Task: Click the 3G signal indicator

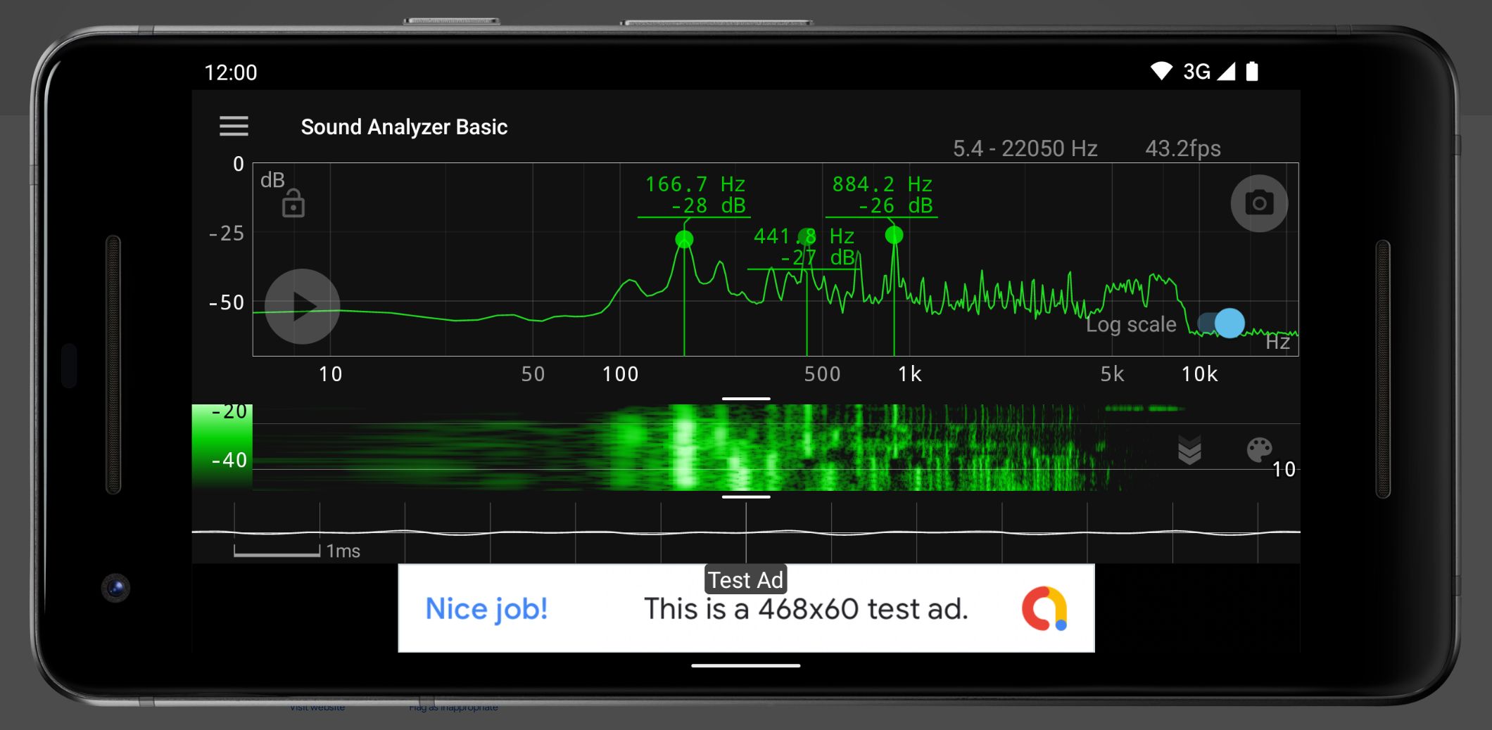Action: (1209, 71)
